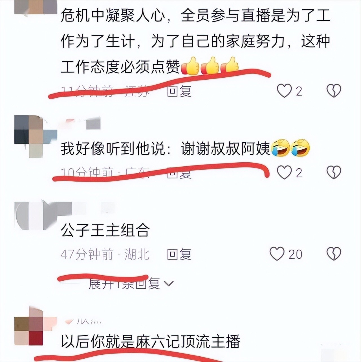Like the comment from 江苏
The height and width of the screenshot is (362, 361).
(284, 91)
